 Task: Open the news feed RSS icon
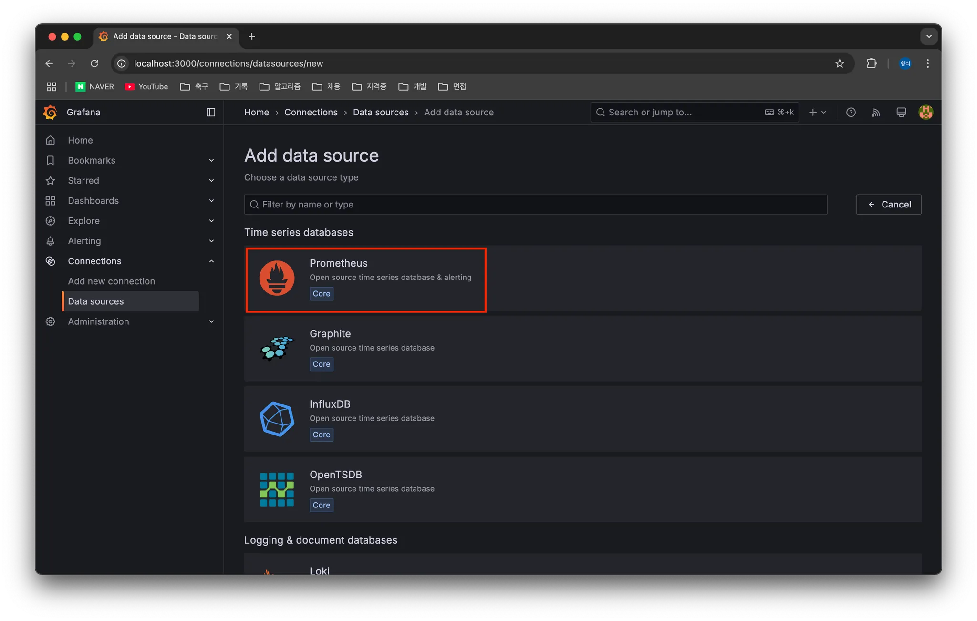click(875, 112)
